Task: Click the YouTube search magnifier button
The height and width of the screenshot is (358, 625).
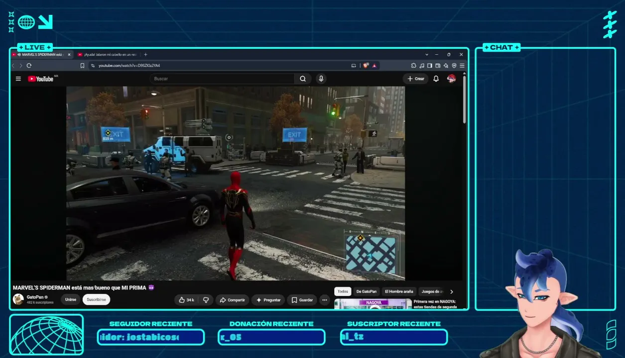Action: coord(303,79)
